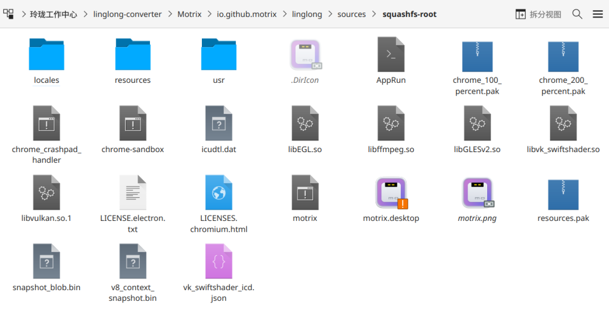Open the usr folder icon

tap(219, 54)
